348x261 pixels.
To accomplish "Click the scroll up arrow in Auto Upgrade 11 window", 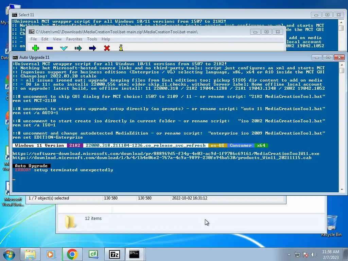I will click(342, 65).
